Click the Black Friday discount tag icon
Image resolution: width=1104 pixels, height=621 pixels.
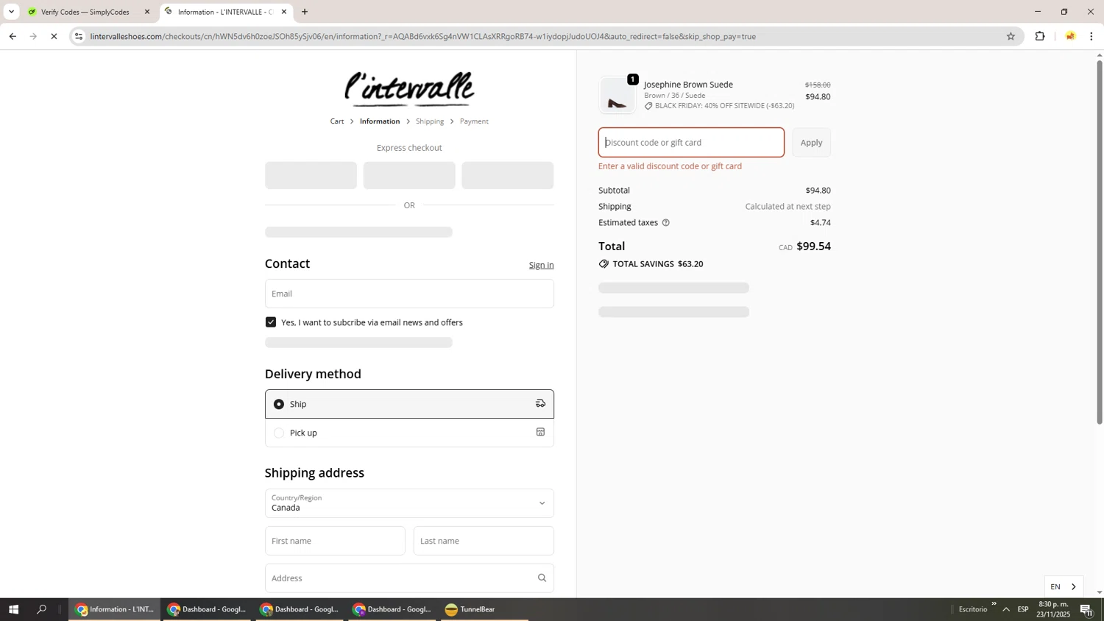click(x=648, y=106)
